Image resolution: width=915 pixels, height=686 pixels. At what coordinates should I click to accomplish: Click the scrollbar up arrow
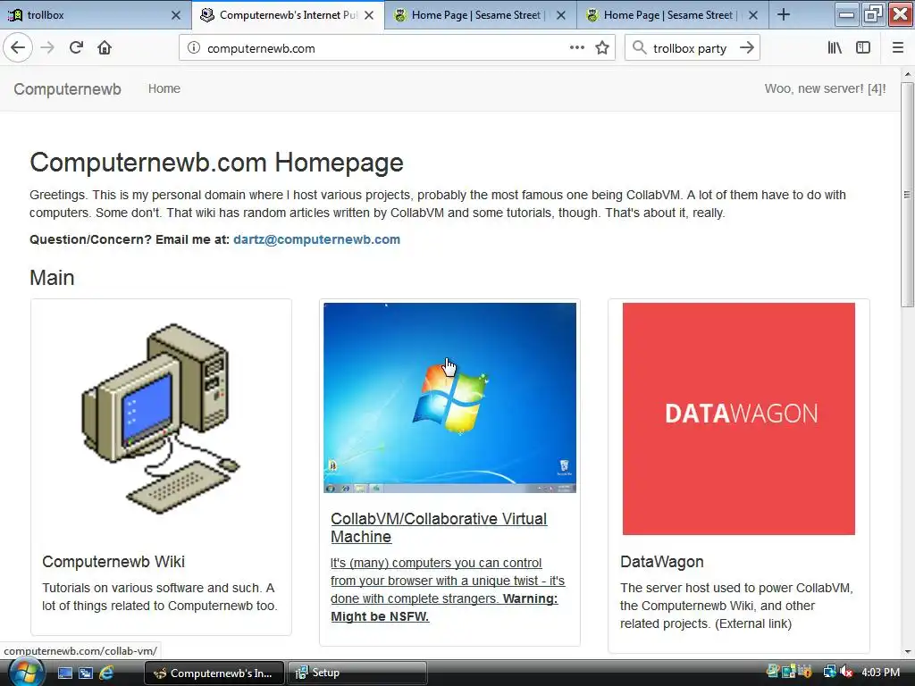[x=907, y=74]
